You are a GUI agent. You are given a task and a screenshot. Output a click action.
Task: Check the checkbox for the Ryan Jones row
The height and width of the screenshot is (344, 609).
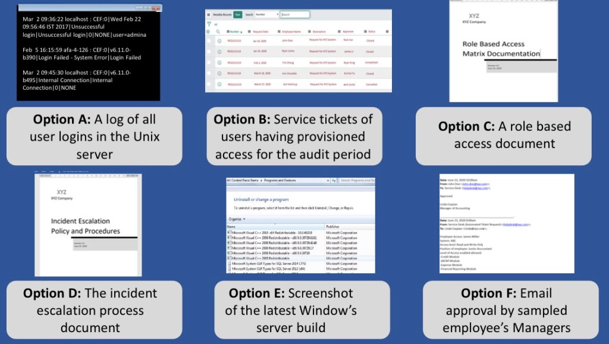209,52
